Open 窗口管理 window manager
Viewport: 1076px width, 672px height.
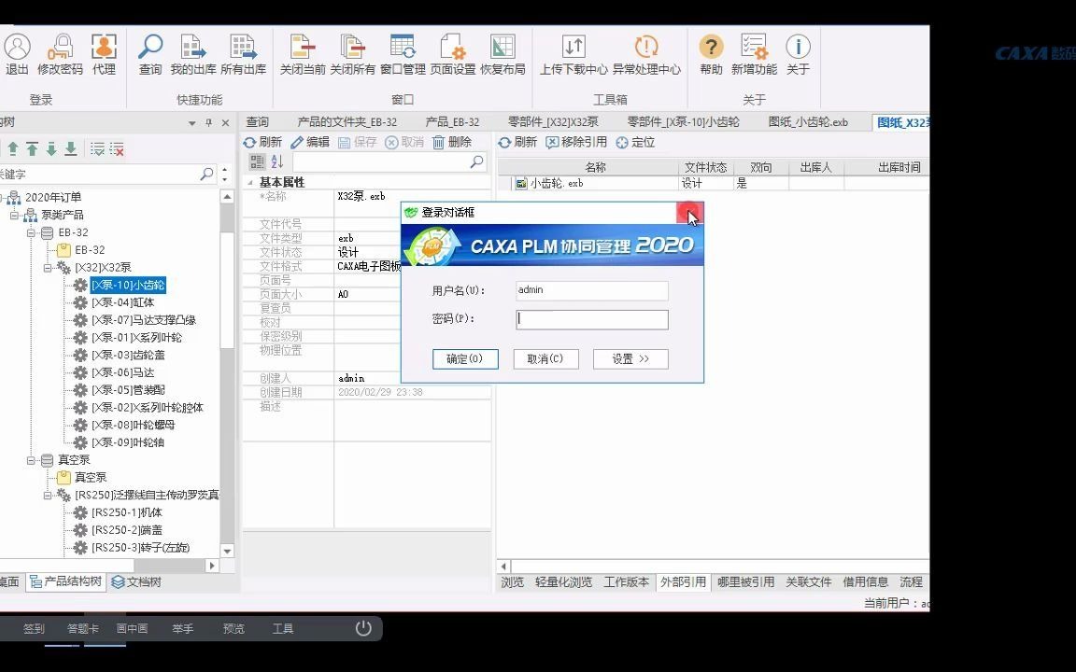coord(403,54)
